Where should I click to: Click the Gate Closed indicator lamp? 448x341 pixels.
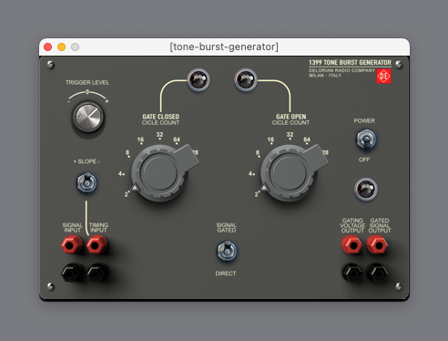(199, 80)
